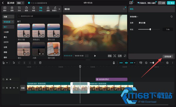Favorite the 闪黑 transition star
176x107 pixels.
pos(40,54)
